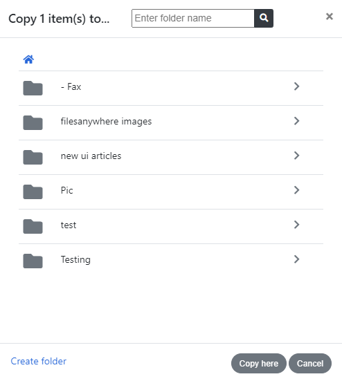Viewport: 342px width, 381px height.
Task: Click the Pic folder icon
Action: point(33,192)
